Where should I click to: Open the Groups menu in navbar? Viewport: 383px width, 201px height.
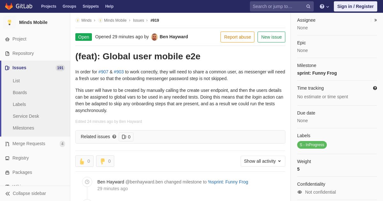pos(69,6)
